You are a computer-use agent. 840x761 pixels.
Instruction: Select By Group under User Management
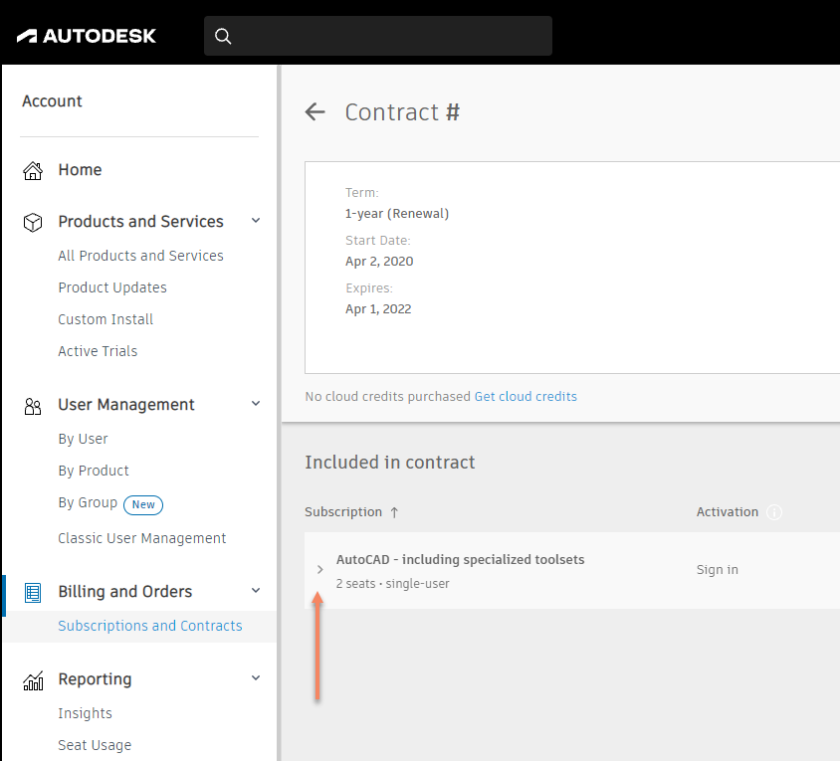click(88, 503)
